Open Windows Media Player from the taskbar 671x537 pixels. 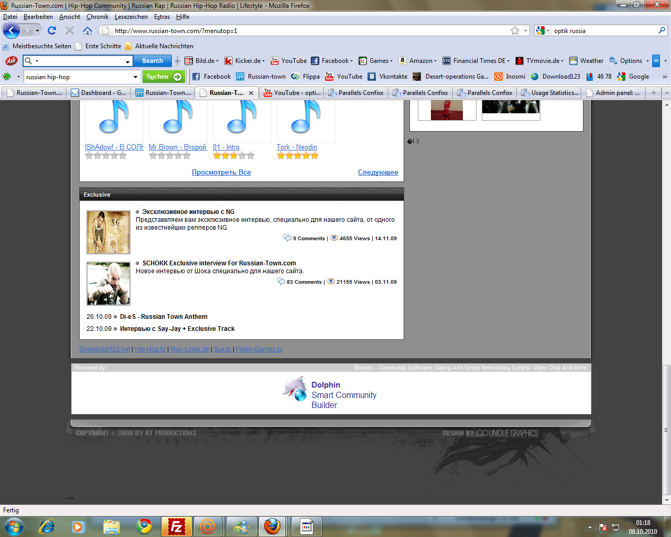pos(79,526)
